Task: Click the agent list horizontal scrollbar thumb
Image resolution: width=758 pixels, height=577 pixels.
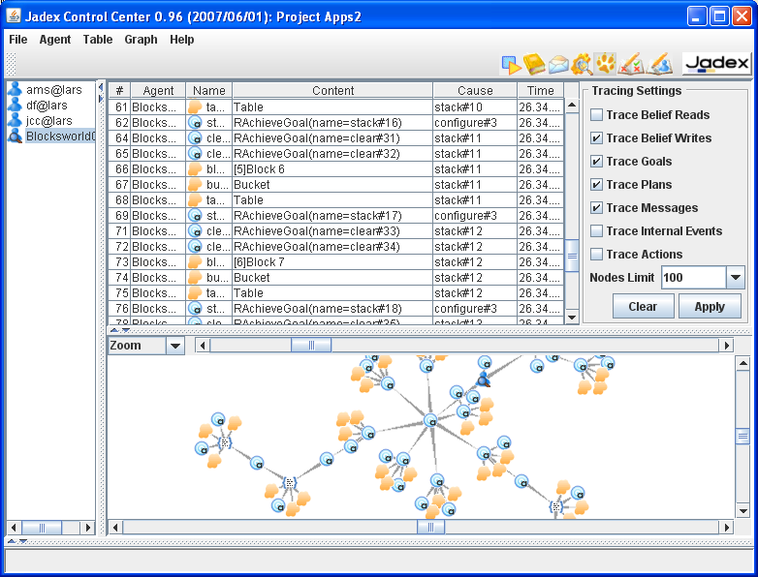Action: (x=42, y=528)
